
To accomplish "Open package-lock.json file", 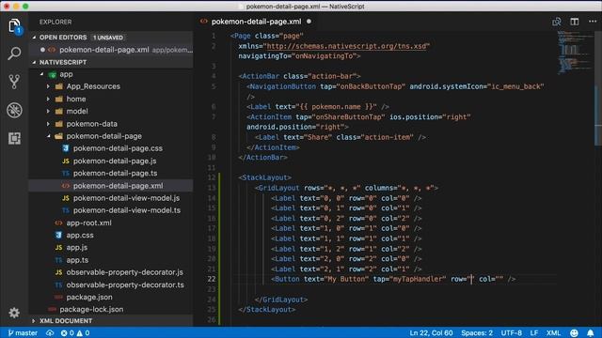I will [x=91, y=309].
